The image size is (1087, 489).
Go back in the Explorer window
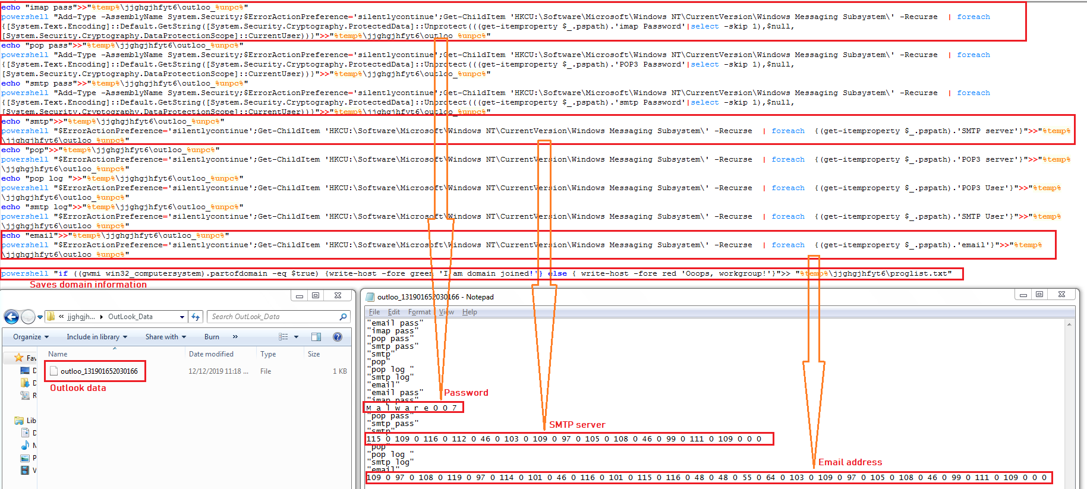(x=11, y=317)
